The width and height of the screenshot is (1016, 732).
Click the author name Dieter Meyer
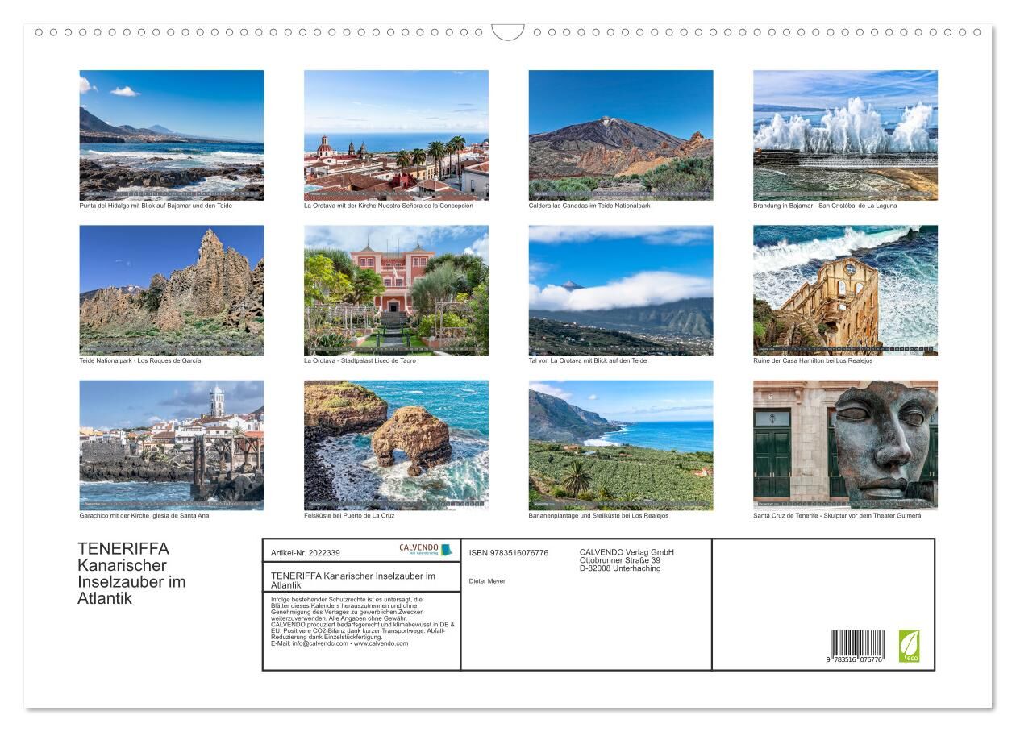[x=487, y=580]
